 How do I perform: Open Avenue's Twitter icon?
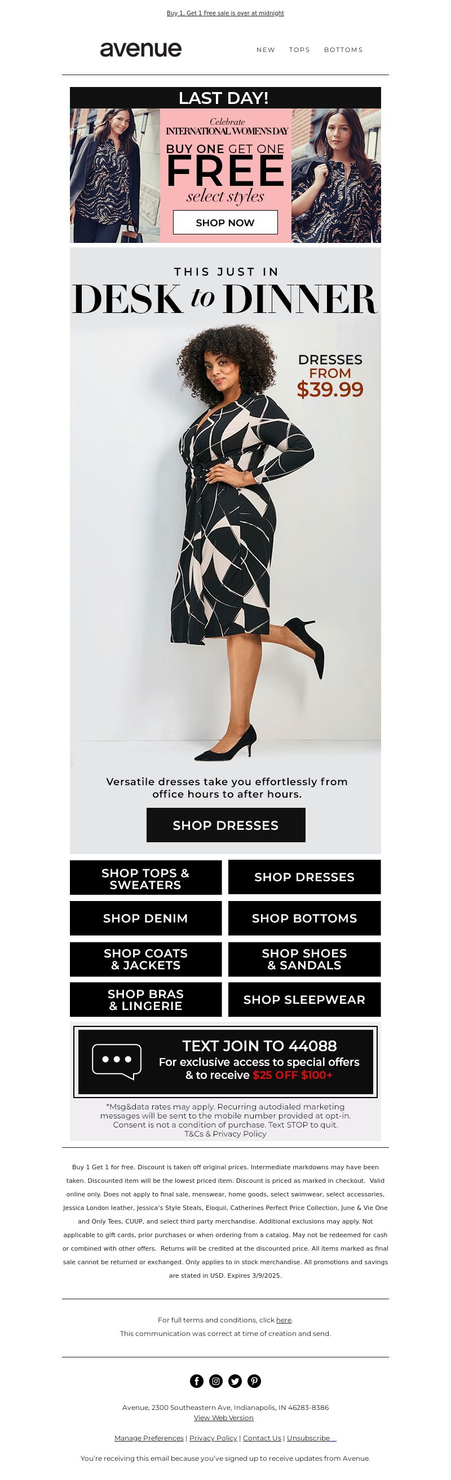[x=235, y=1381]
